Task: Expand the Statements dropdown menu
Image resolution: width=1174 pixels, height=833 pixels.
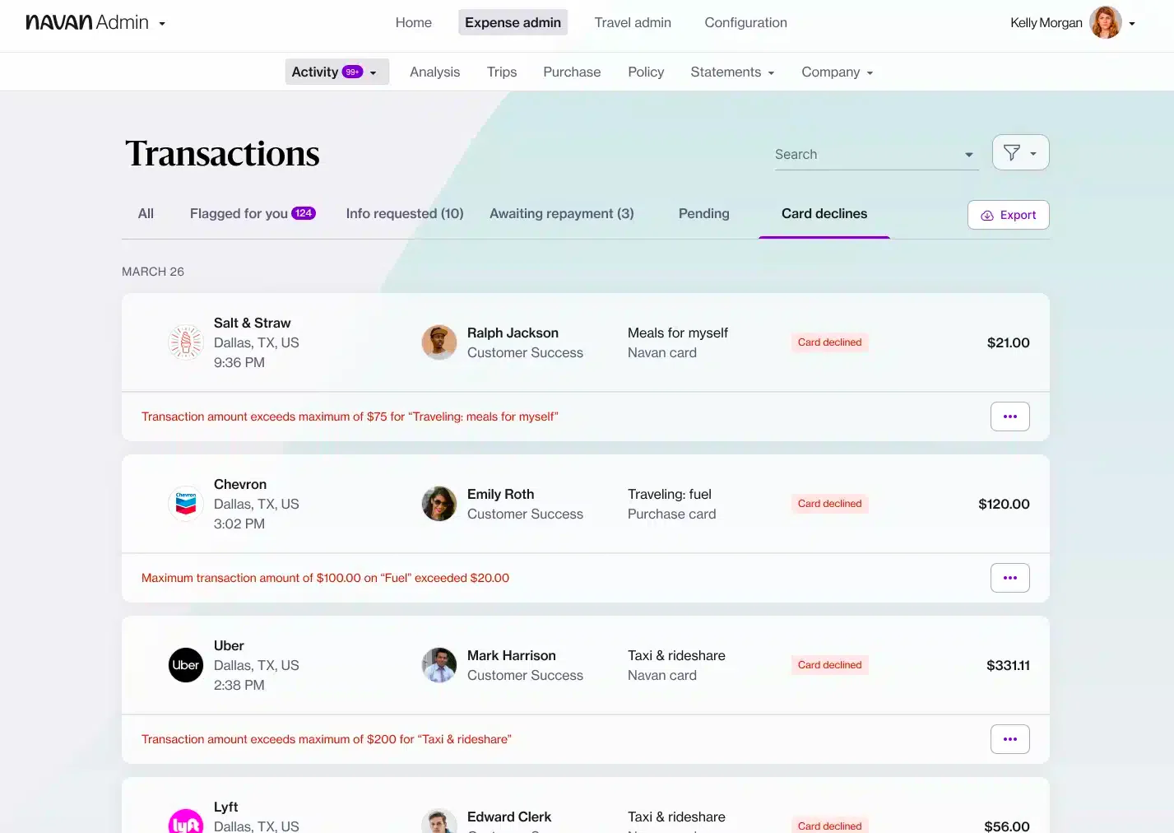Action: click(x=732, y=72)
